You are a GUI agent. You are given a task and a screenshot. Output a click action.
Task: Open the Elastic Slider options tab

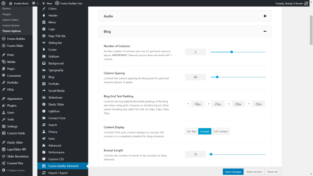pos(63,104)
